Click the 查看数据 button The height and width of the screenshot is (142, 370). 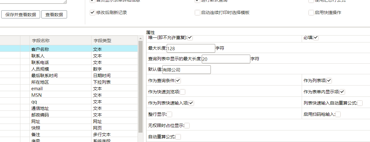click(x=54, y=15)
